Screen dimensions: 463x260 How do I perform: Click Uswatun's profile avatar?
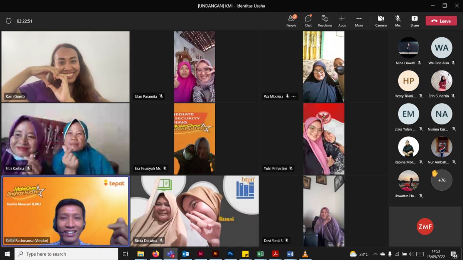click(x=409, y=180)
